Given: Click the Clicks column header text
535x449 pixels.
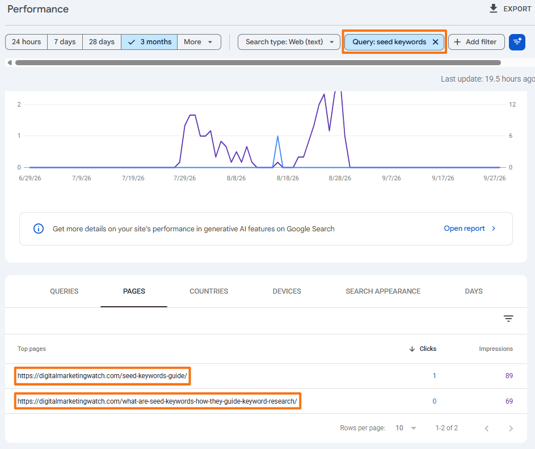Looking at the screenshot, I should click(x=428, y=349).
